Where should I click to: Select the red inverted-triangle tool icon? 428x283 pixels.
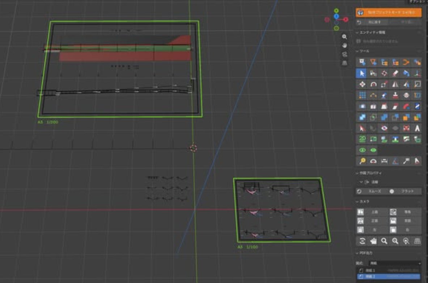click(373, 62)
